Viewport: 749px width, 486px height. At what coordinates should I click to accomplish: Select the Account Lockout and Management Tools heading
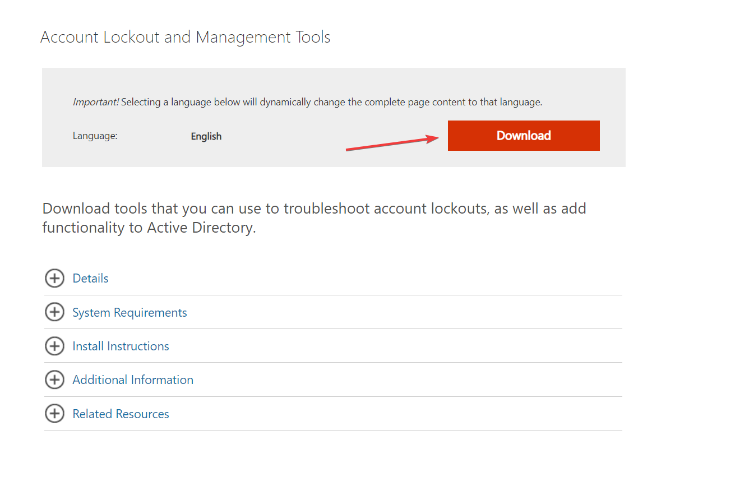(x=185, y=37)
